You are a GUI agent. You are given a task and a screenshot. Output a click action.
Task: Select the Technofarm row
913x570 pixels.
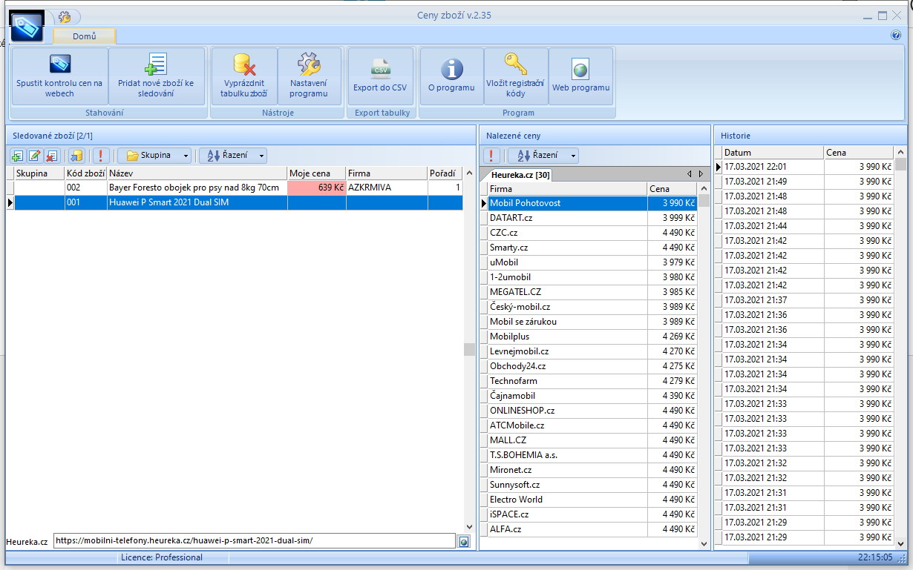pyautogui.click(x=589, y=381)
